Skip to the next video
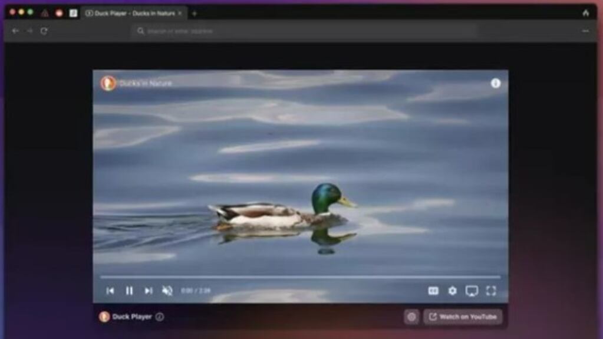The height and width of the screenshot is (339, 603). [149, 291]
